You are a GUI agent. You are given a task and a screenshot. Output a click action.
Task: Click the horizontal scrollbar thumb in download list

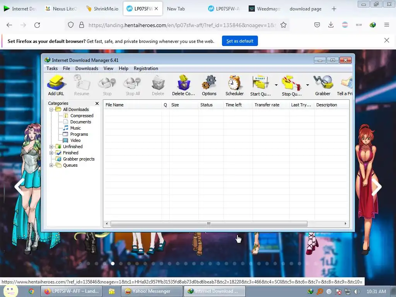coord(209,224)
